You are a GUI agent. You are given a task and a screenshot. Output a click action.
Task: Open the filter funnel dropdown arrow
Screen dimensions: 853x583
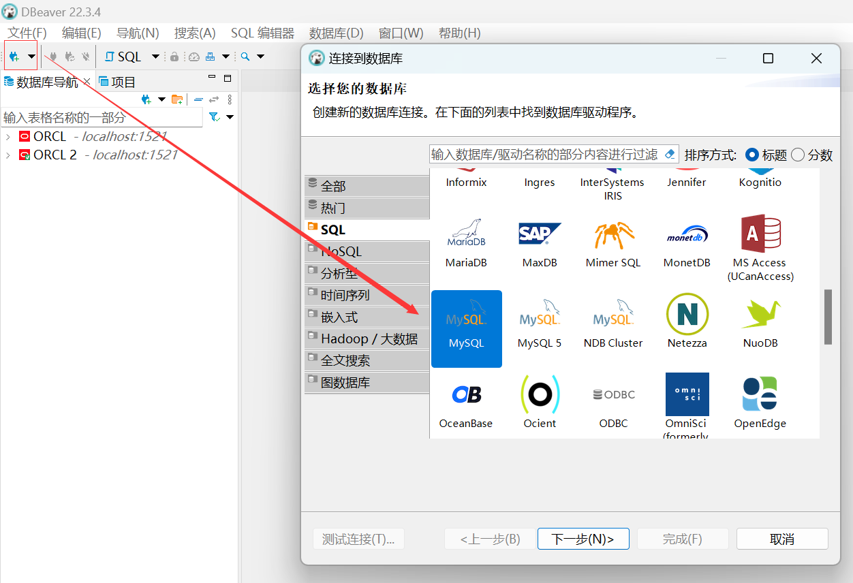pyautogui.click(x=230, y=117)
